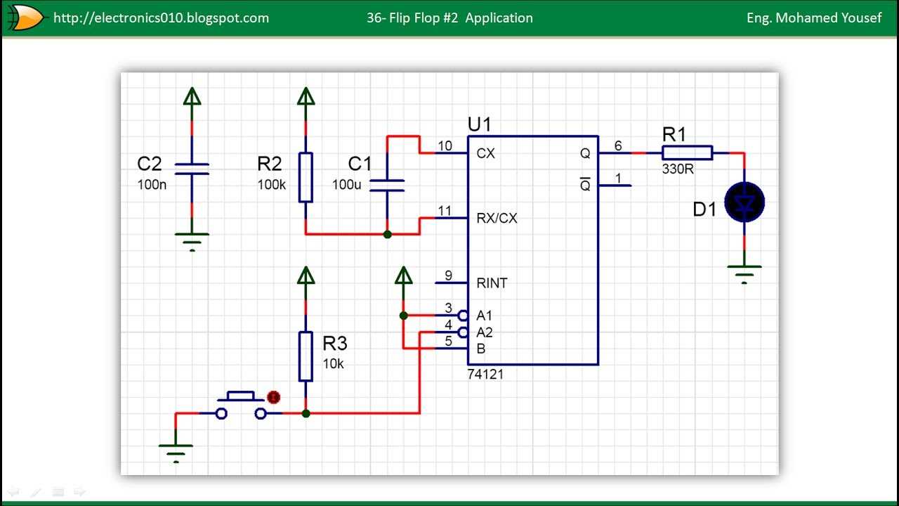The image size is (899, 506).
Task: Click pin number 11 label
Action: point(445,211)
